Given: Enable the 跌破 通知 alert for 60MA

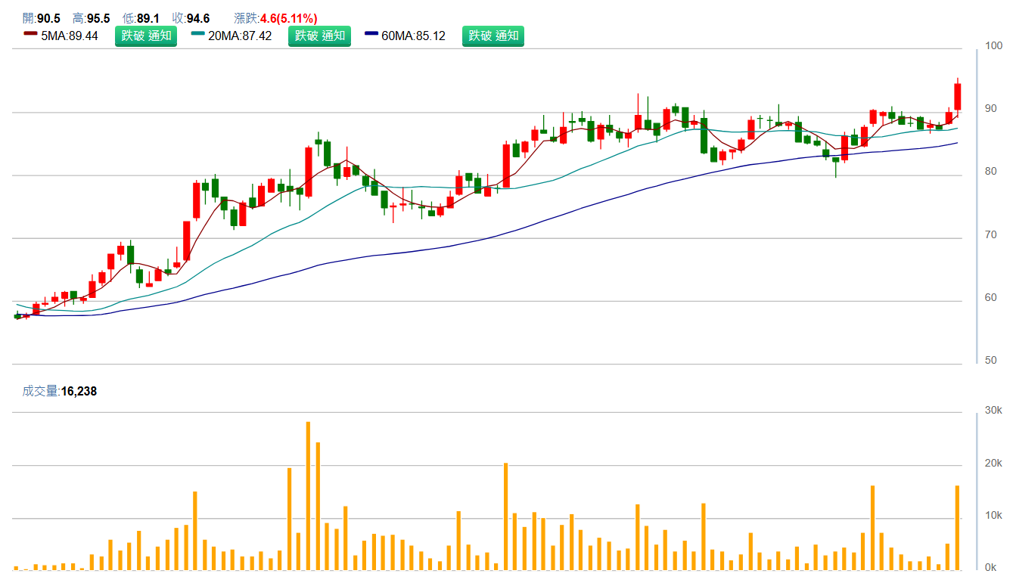Looking at the screenshot, I should (x=493, y=36).
